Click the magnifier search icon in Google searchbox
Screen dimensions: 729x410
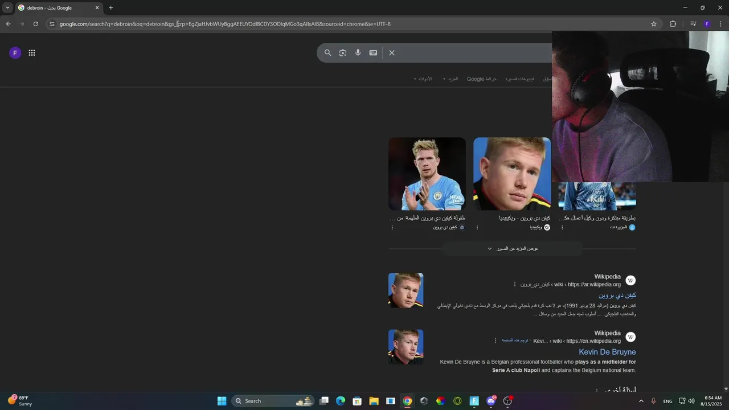pos(327,53)
